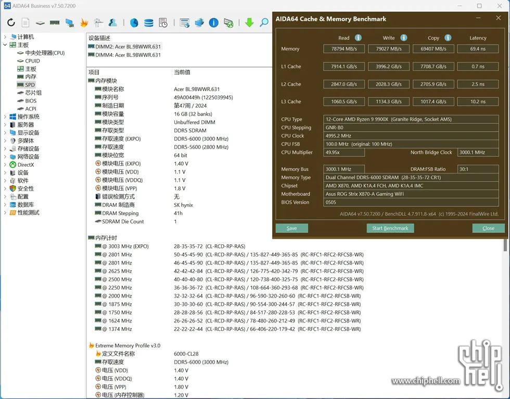Select BIOS in the tree
510x399 pixels.
pyautogui.click(x=31, y=101)
